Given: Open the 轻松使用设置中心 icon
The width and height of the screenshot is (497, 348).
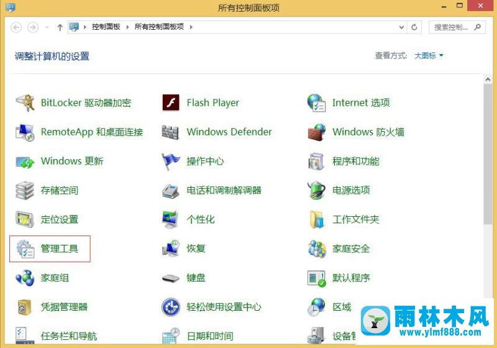Looking at the screenshot, I should 171,307.
